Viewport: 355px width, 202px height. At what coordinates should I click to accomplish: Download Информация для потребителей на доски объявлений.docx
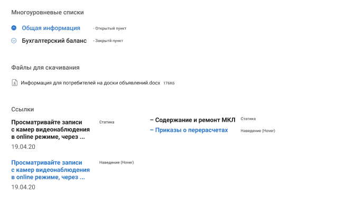90,83
